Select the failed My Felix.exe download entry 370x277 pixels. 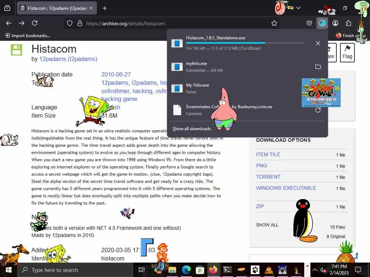(x=247, y=88)
